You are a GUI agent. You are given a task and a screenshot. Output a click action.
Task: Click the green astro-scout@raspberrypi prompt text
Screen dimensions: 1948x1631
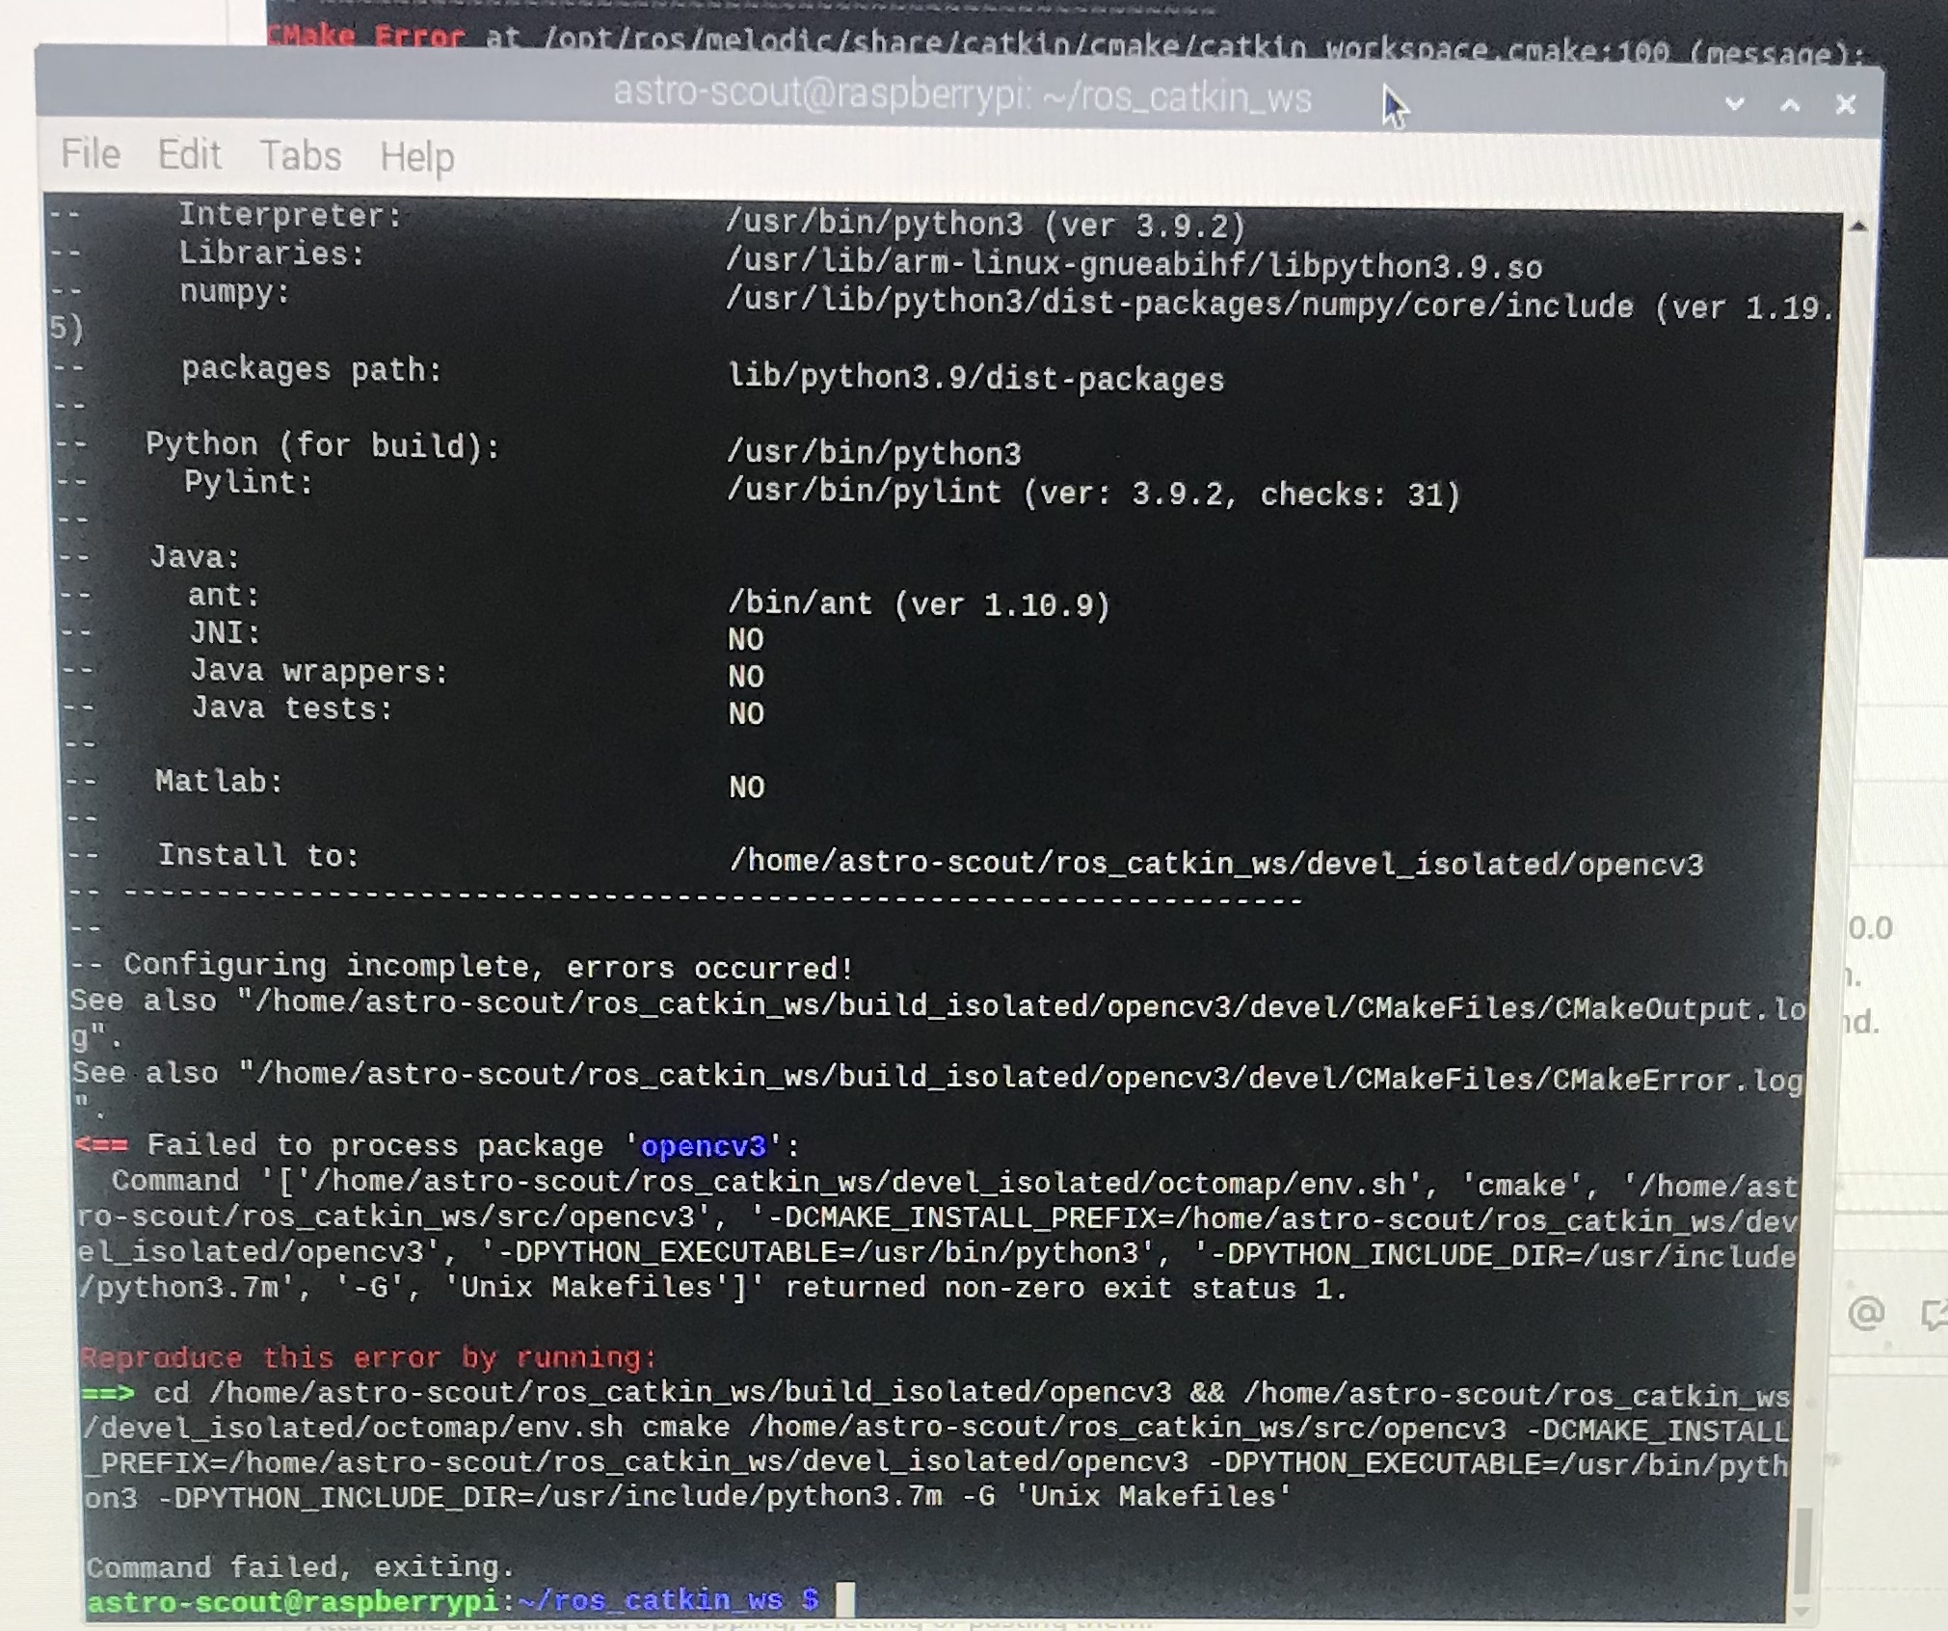tap(289, 1597)
